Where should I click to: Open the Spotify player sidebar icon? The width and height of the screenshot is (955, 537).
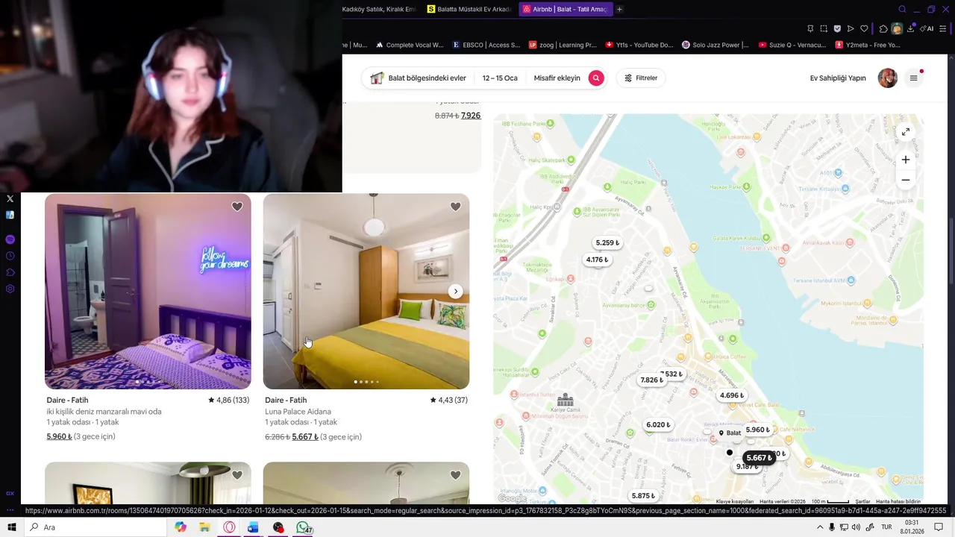(10, 239)
